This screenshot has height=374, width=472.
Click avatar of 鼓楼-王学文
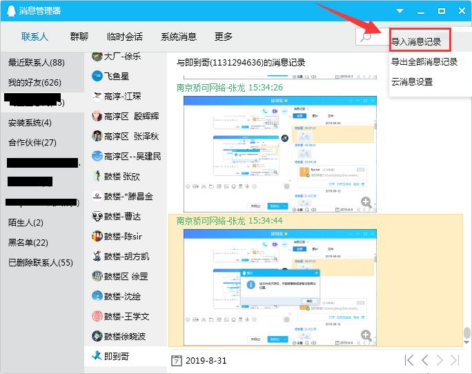tap(97, 316)
